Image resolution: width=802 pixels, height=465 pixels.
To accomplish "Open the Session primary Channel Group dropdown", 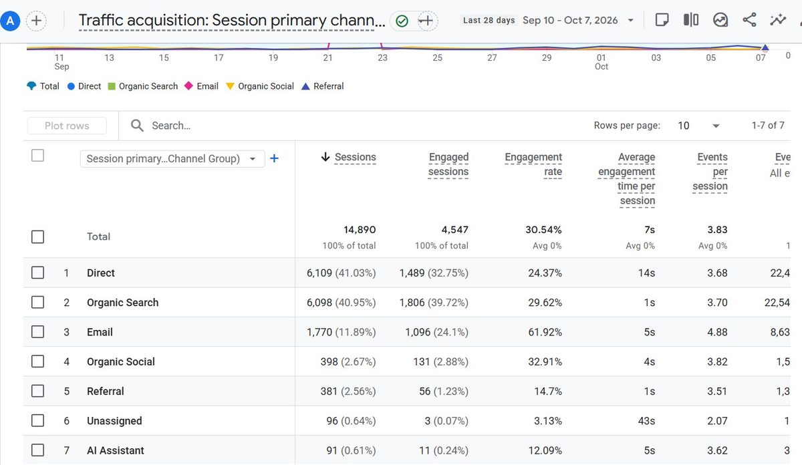I will pos(172,158).
